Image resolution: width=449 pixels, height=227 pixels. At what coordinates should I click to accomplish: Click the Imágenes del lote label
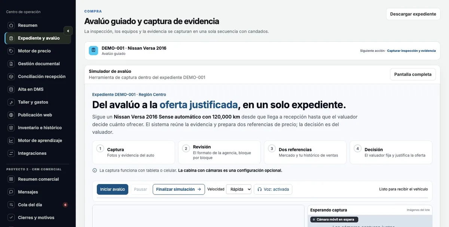(418, 210)
